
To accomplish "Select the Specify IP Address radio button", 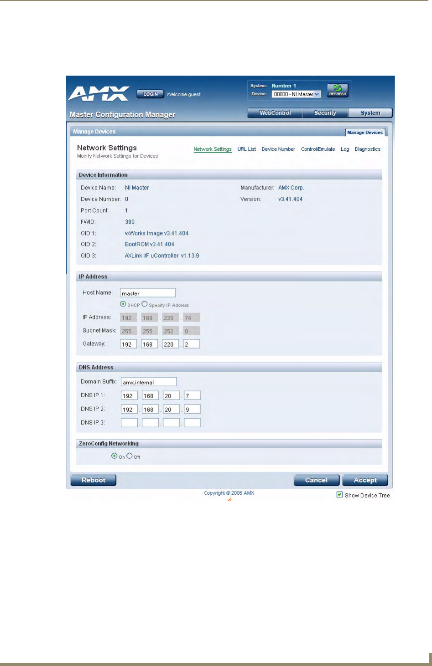I will [145, 304].
